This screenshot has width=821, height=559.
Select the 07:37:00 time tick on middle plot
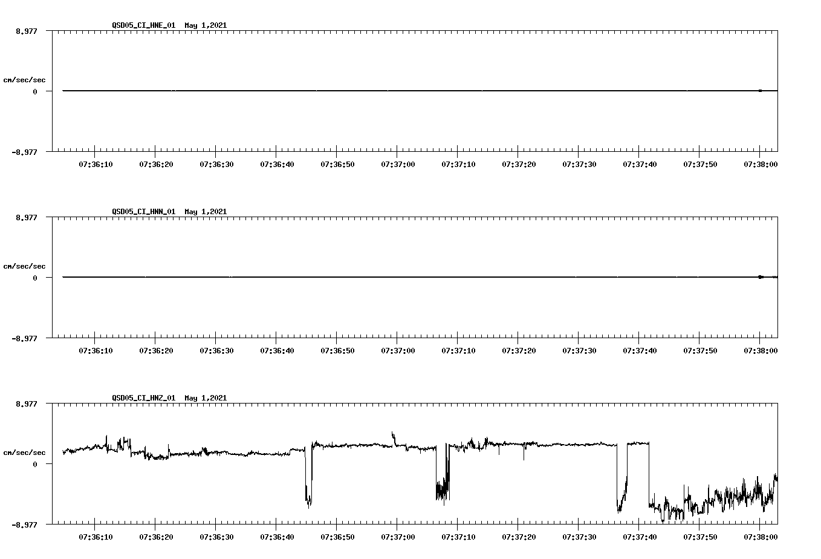[398, 350]
